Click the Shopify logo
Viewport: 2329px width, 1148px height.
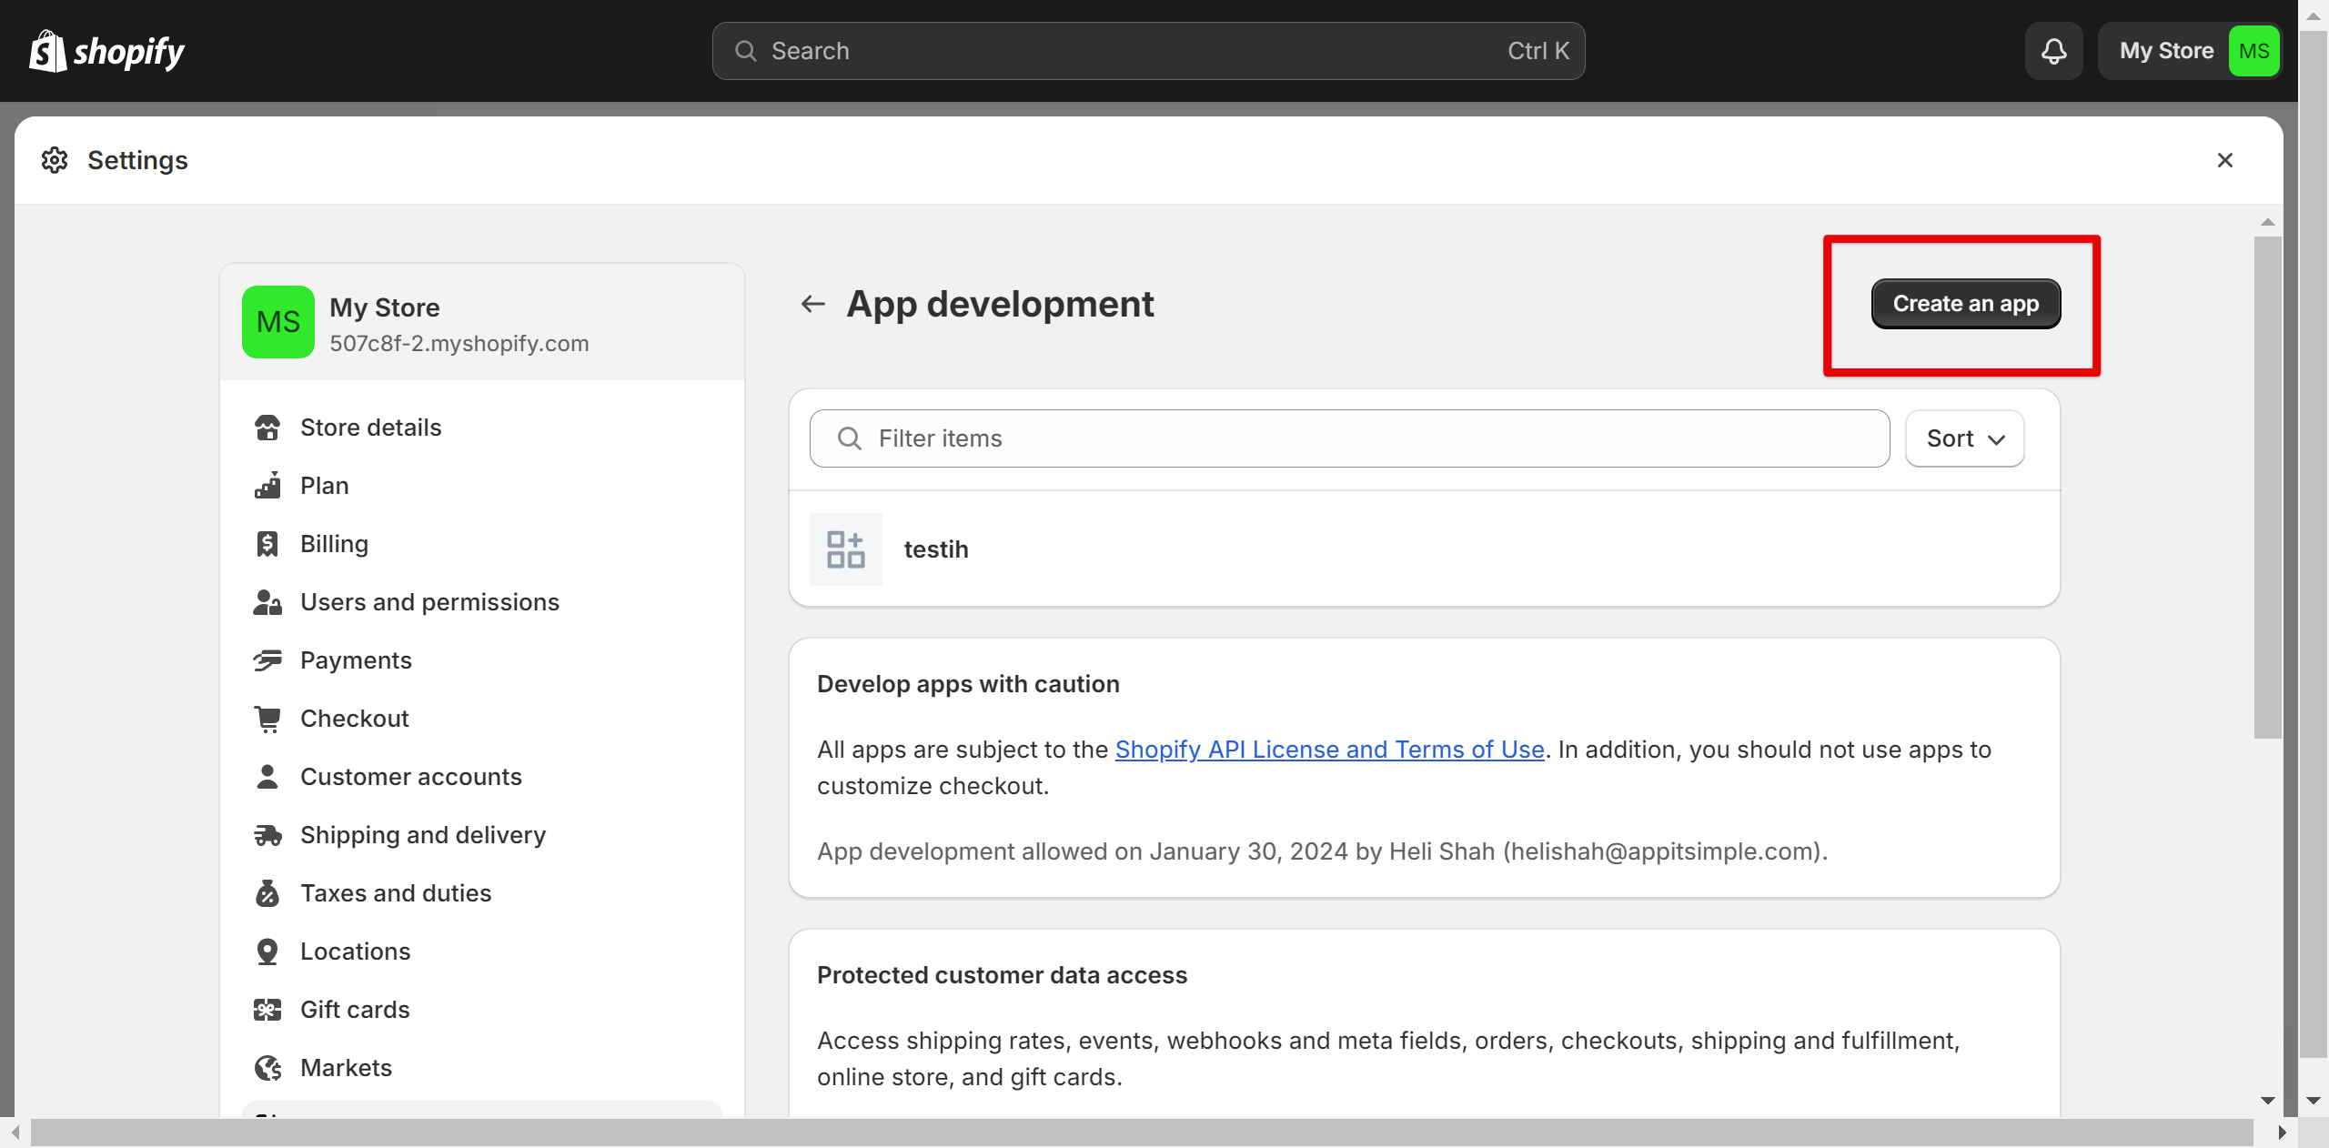click(106, 51)
